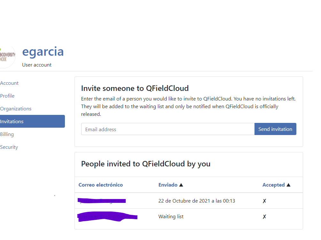321x240 pixels.
Task: Click the 'Invite someone to QFieldCloud' heading
Action: (x=135, y=88)
